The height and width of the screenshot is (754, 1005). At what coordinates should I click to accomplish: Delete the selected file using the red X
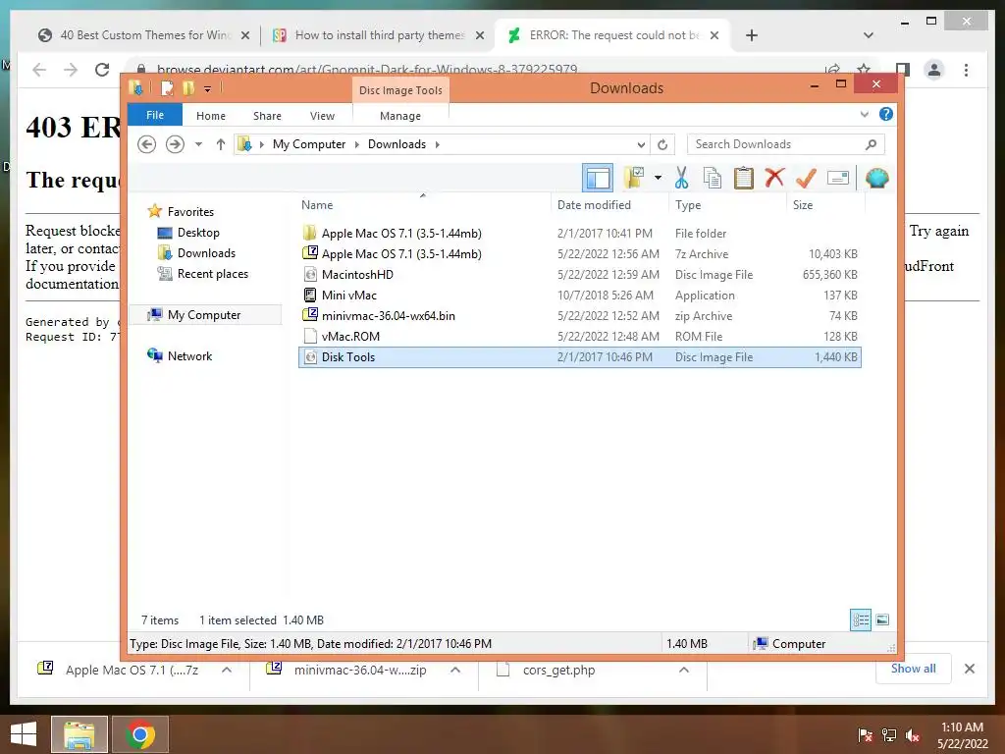(x=774, y=178)
